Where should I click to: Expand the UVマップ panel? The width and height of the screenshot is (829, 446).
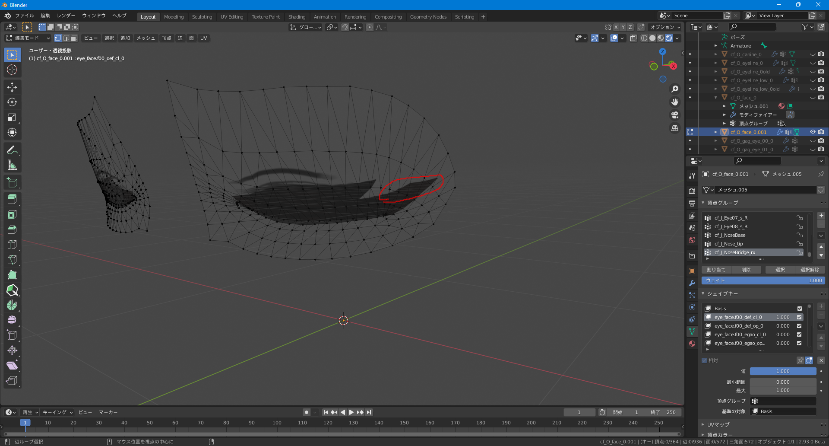718,424
